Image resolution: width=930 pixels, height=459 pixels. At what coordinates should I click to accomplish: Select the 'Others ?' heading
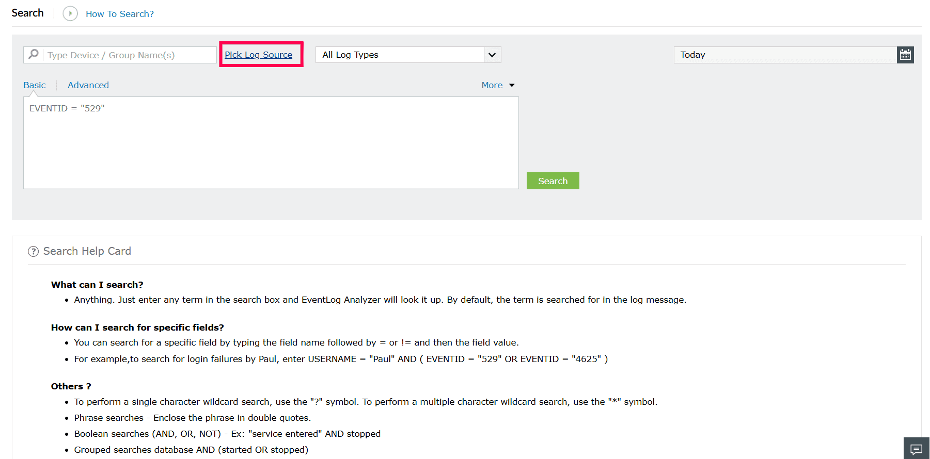pos(71,386)
